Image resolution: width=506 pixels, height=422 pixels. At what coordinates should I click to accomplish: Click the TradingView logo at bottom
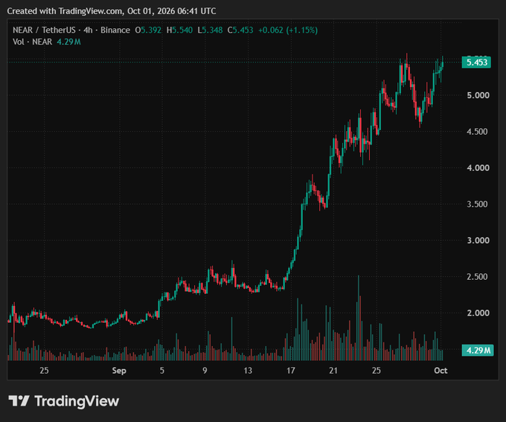pyautogui.click(x=64, y=401)
